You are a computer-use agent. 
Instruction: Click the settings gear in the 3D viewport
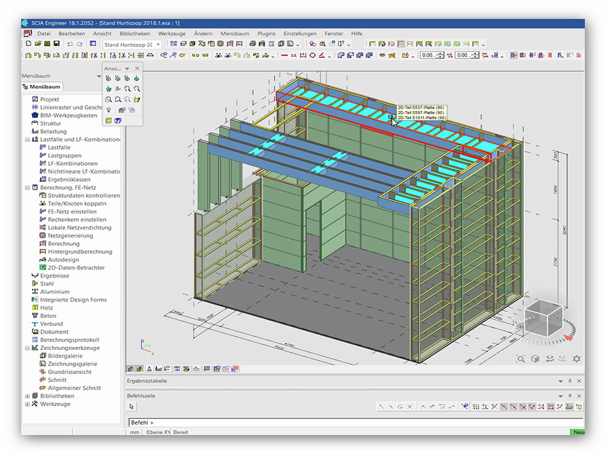tap(576, 359)
